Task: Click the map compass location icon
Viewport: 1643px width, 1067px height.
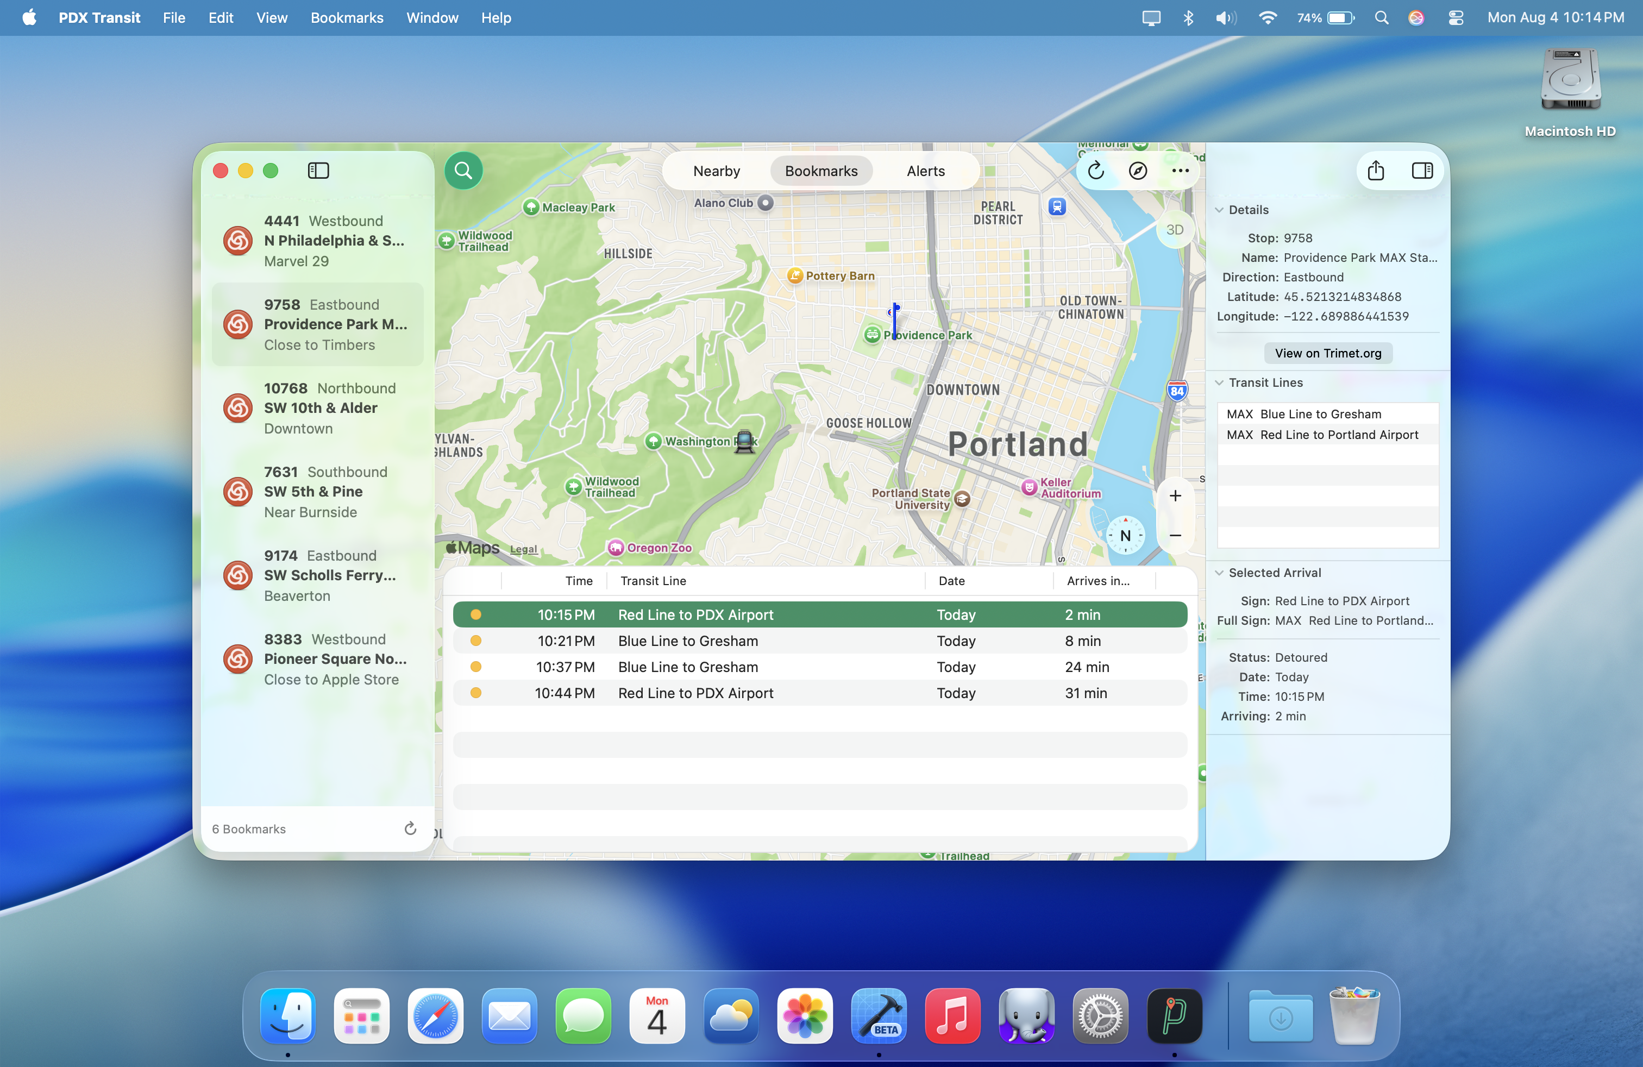Action: 1138,171
